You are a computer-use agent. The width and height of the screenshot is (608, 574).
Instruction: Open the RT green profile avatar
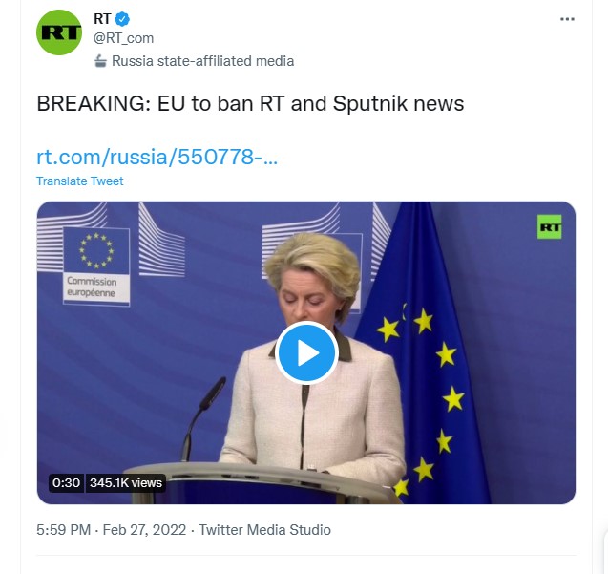click(x=59, y=32)
